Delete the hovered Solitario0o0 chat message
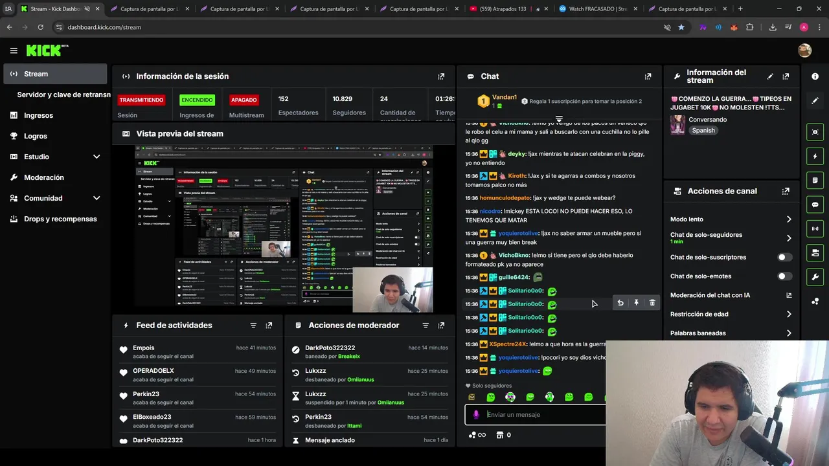The width and height of the screenshot is (829, 466). (652, 303)
